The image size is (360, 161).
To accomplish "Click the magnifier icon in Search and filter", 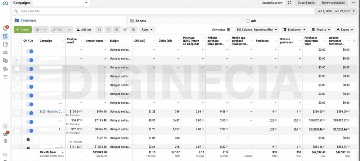I will click(16, 11).
